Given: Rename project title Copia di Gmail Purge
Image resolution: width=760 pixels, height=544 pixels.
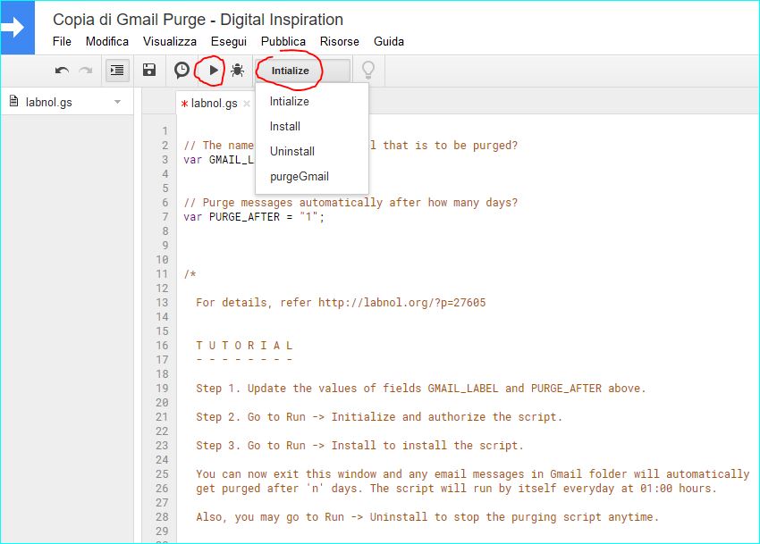Looking at the screenshot, I should coord(198,20).
